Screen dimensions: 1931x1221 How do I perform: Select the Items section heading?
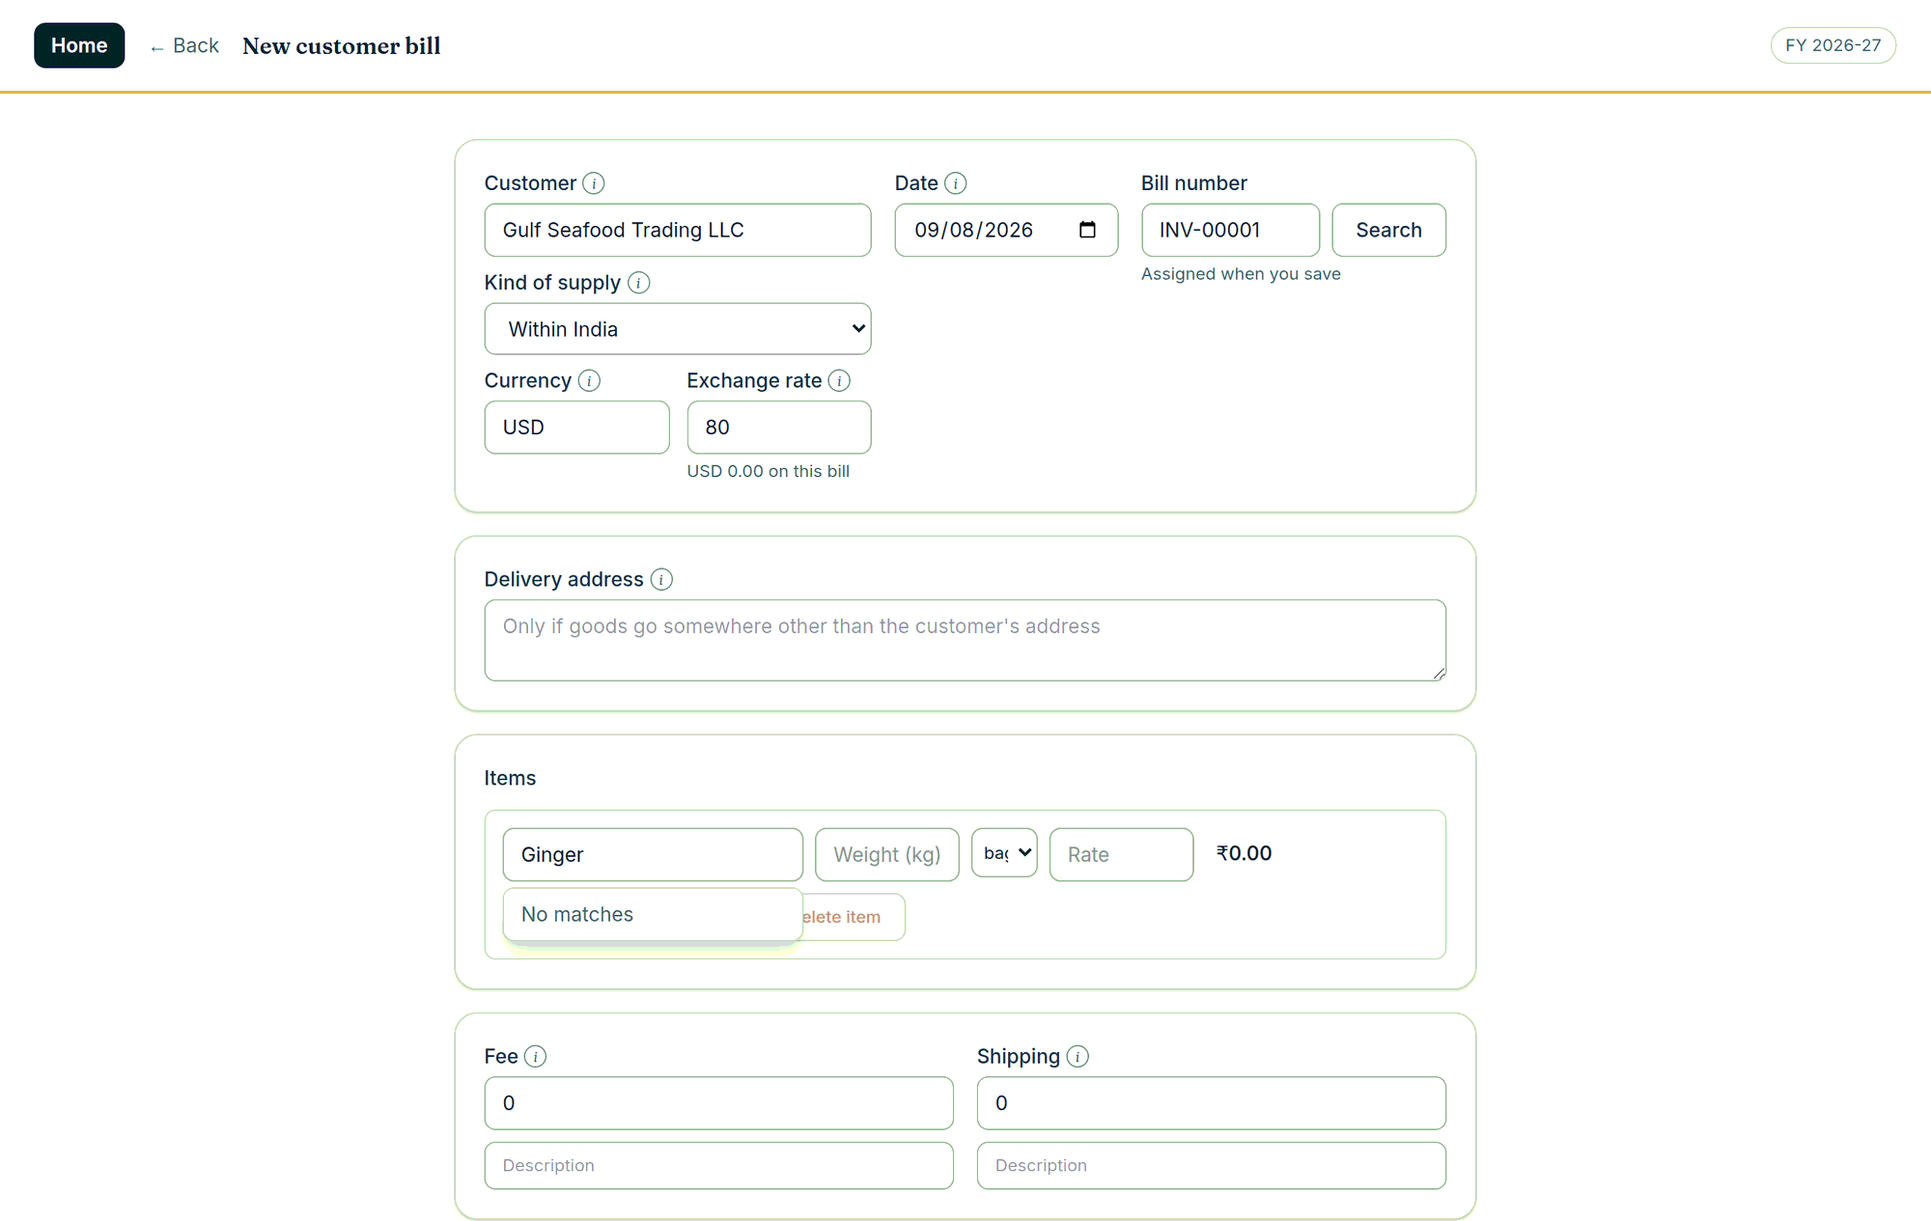pyautogui.click(x=510, y=778)
